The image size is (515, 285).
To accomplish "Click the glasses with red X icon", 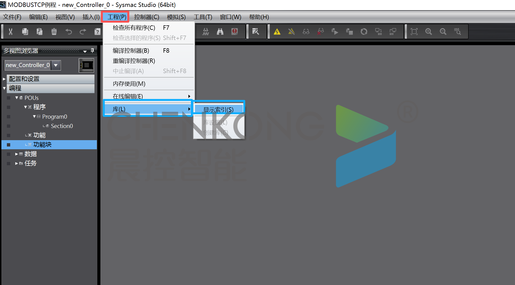I will 321,31.
